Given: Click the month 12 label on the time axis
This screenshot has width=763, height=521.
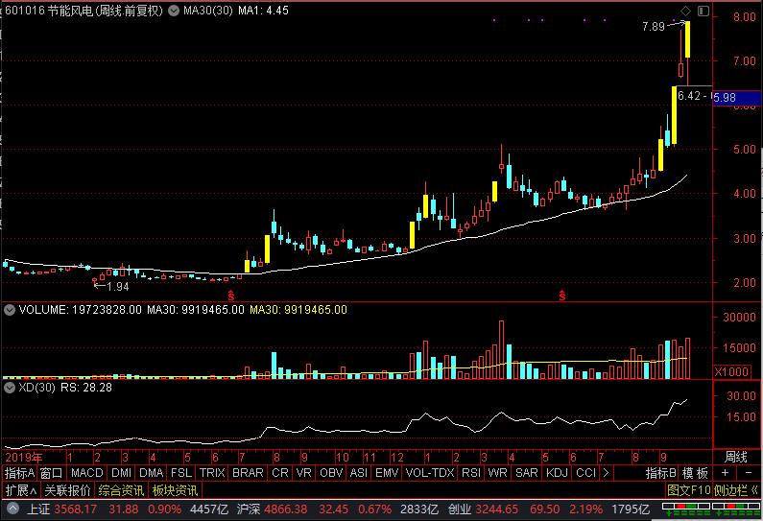Looking at the screenshot, I should pos(397,458).
